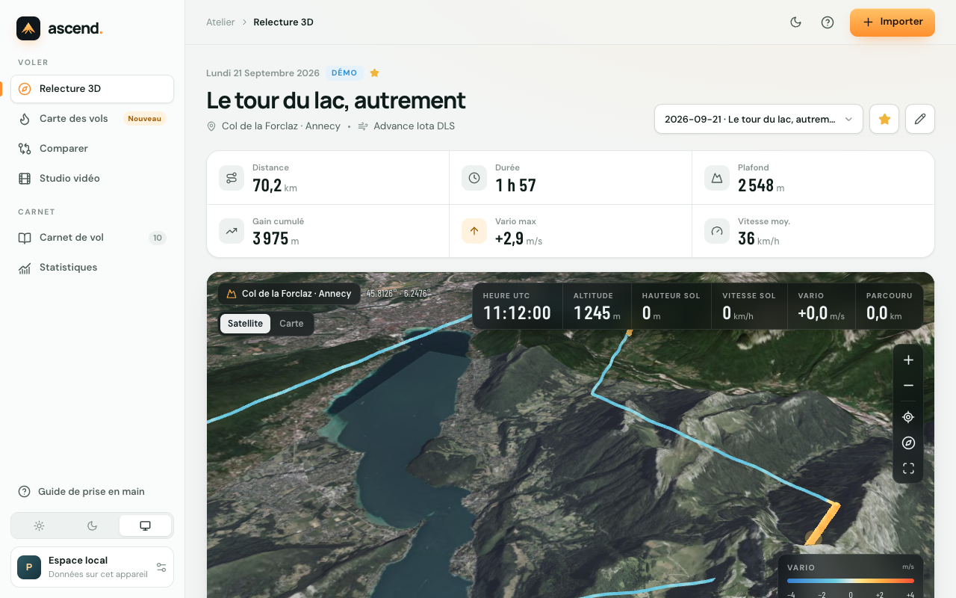Select Satellite map layer
This screenshot has height=598, width=956.
(245, 324)
